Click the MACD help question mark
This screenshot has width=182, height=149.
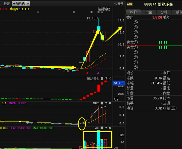(x=106, y=103)
